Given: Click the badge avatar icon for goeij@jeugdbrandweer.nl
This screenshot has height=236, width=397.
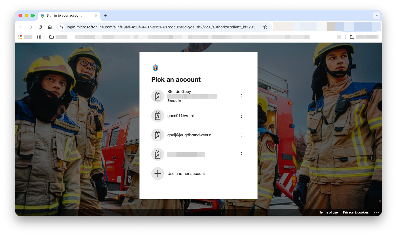Looking at the screenshot, I should click(158, 135).
